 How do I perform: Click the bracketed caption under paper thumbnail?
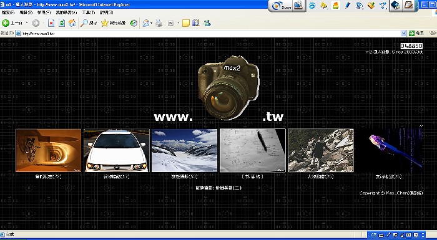(252, 177)
